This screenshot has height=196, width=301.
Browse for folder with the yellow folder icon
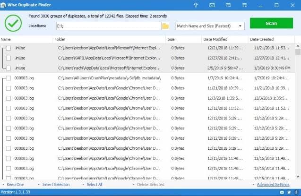click(x=165, y=26)
